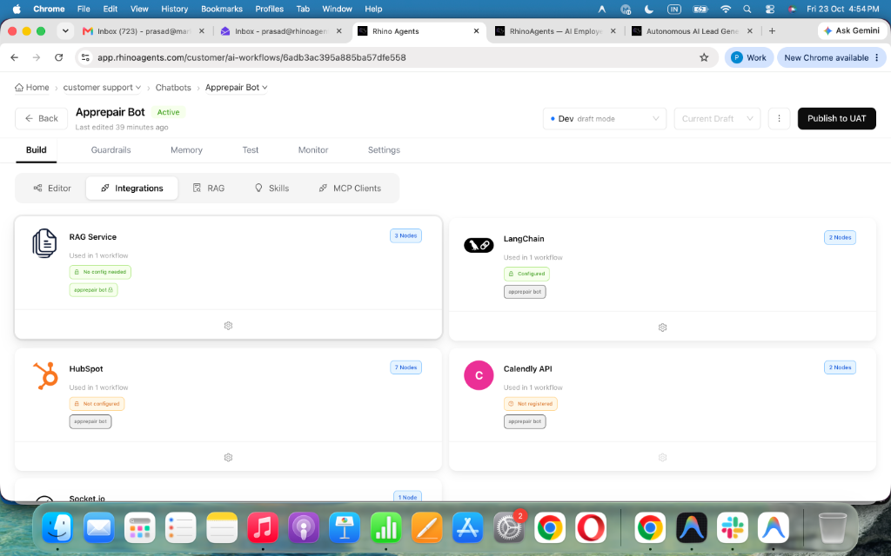
Task: Click the 7 Nodes badge on HubSpot
Action: click(x=405, y=367)
